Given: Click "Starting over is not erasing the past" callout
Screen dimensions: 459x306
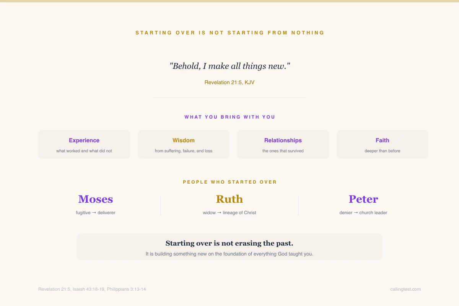Looking at the screenshot, I should tap(229, 243).
